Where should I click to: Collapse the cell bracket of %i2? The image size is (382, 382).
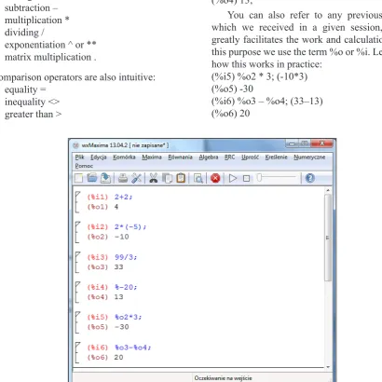77,232
